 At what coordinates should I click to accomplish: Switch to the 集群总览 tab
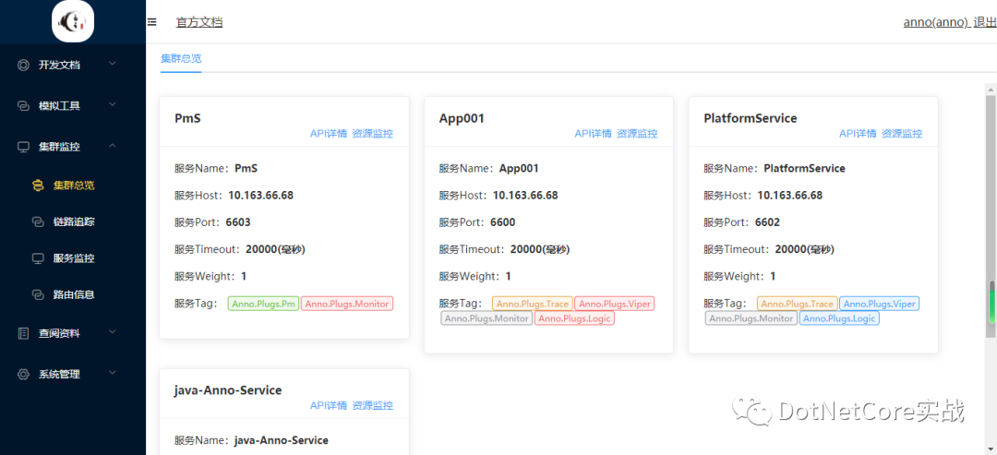[x=181, y=58]
